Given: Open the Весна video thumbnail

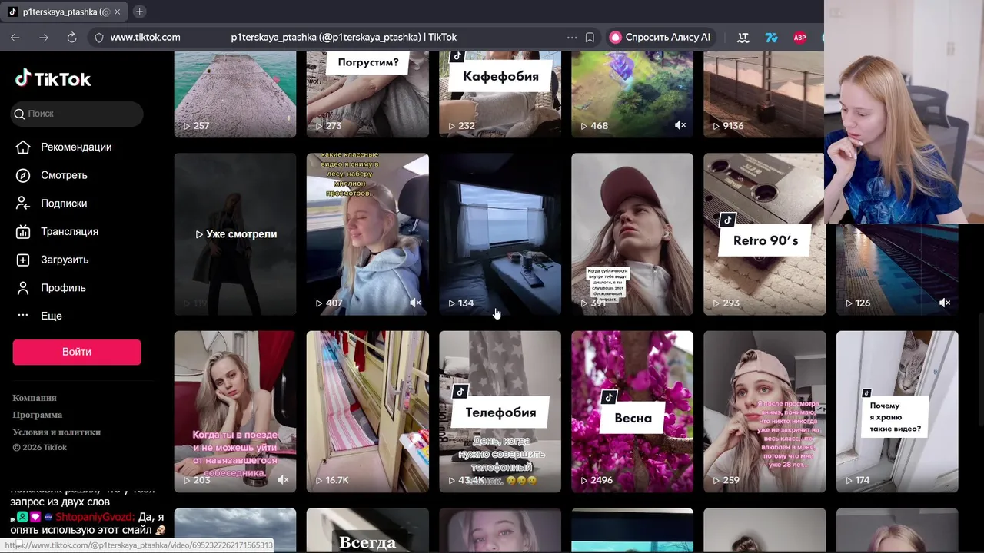Looking at the screenshot, I should (632, 412).
